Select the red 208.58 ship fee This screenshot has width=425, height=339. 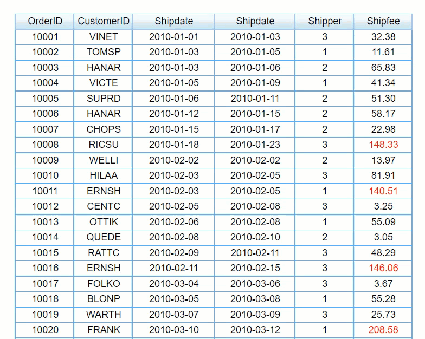pyautogui.click(x=383, y=330)
